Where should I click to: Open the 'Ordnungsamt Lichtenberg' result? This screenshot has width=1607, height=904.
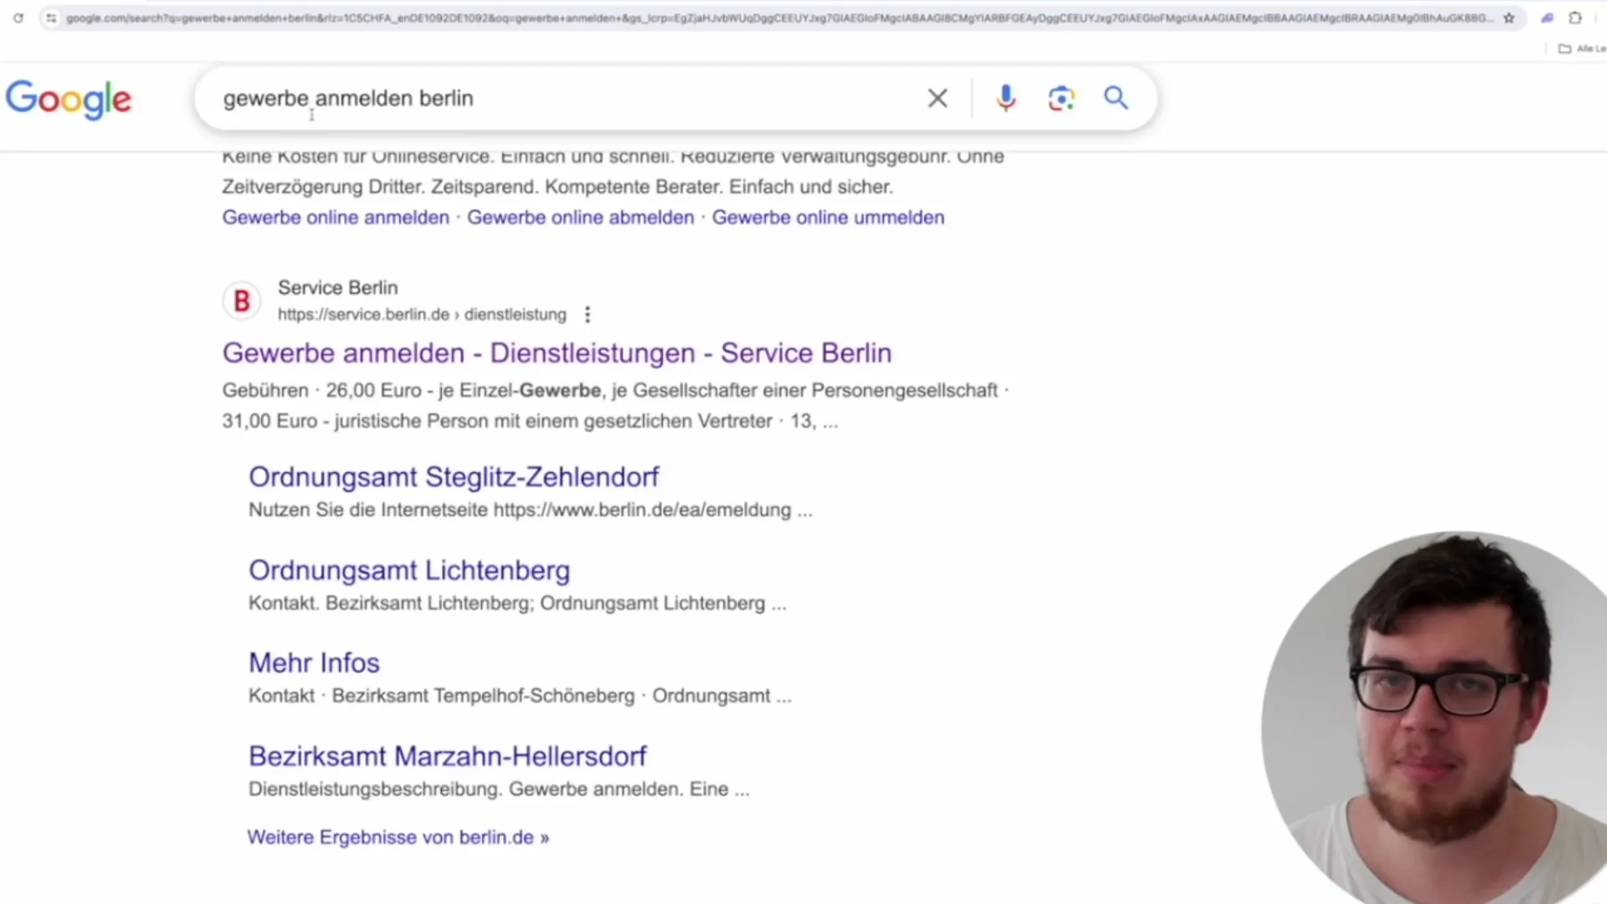tap(409, 570)
